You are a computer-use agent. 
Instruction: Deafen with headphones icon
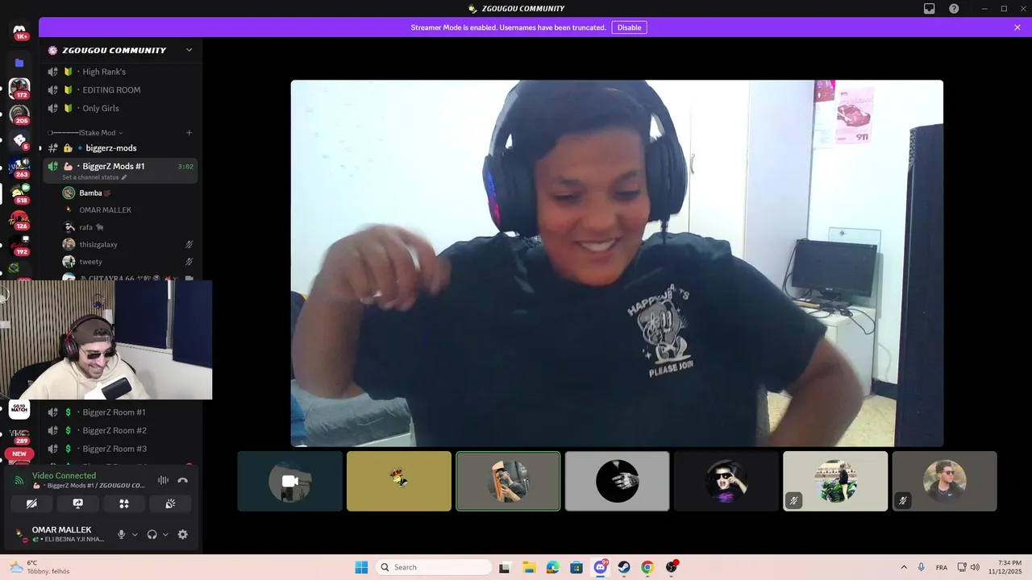pos(152,534)
